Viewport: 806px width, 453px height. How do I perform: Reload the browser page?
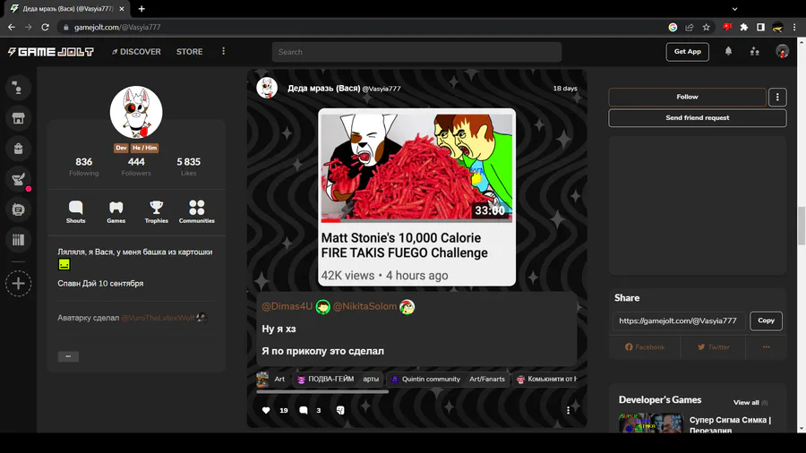[x=46, y=27]
